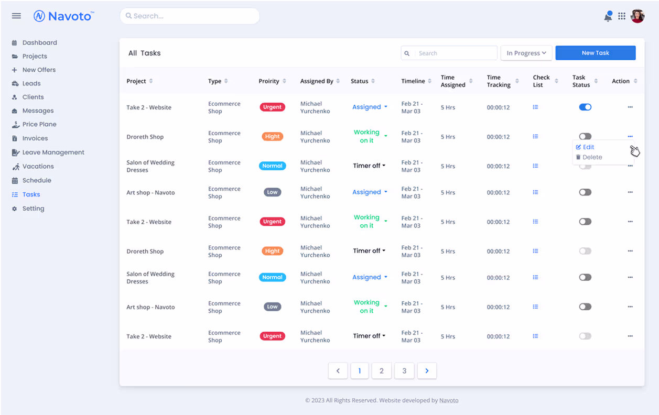Toggle task status for Take 2 - Website Timer off row
The image size is (659, 415).
click(x=585, y=336)
